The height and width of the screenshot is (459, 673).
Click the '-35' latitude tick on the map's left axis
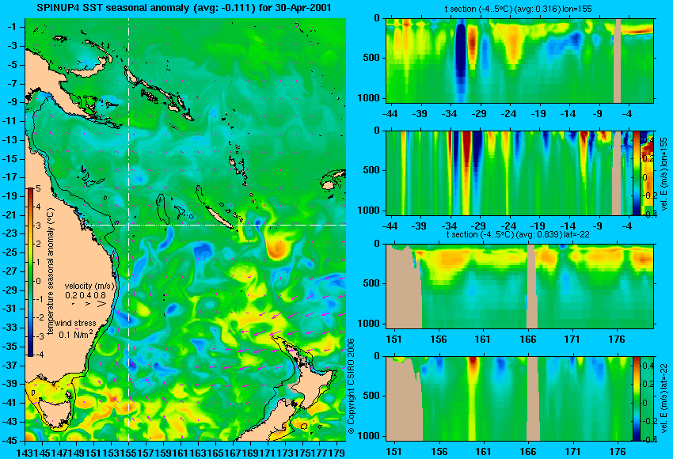(11, 347)
